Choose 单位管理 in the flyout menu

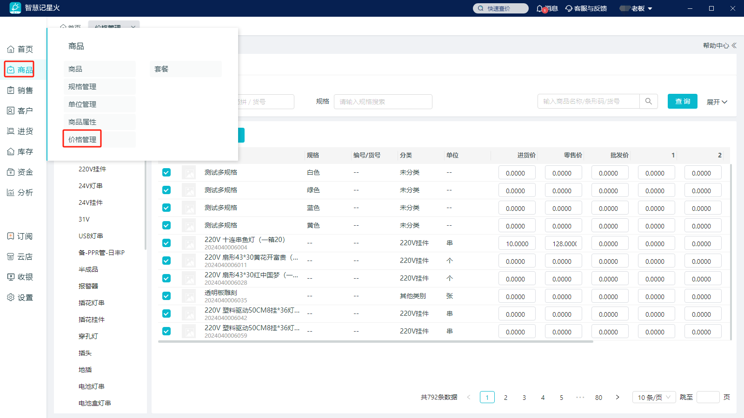[x=100, y=104]
